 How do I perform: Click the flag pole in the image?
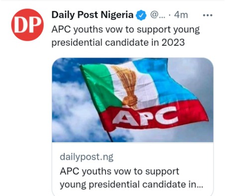tap(110, 136)
